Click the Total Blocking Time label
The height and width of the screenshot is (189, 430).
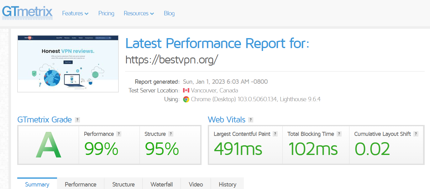[x=311, y=134]
